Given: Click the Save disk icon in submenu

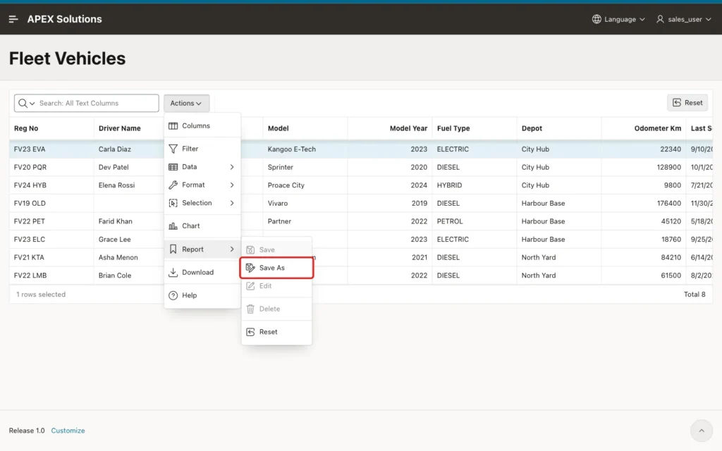Looking at the screenshot, I should (x=250, y=250).
